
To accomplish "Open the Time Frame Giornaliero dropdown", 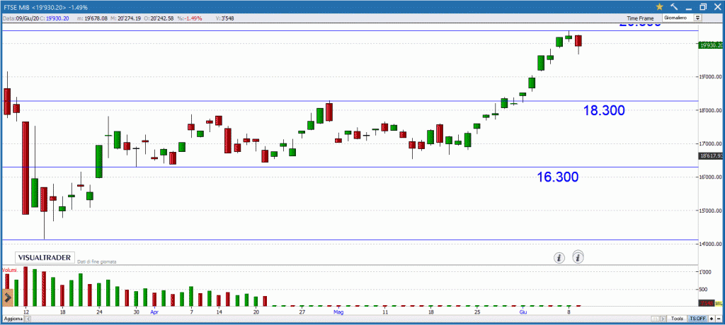I will coord(682,18).
